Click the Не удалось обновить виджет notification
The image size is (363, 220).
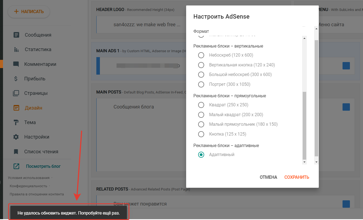tap(69, 213)
